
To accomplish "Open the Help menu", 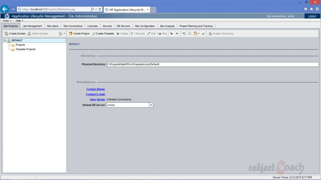I will (19, 21).
